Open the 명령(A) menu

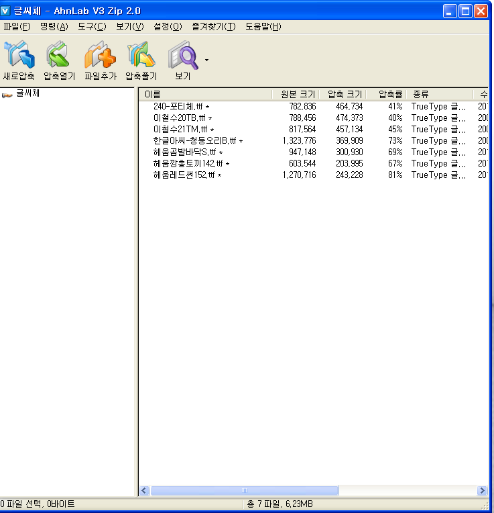pos(54,26)
